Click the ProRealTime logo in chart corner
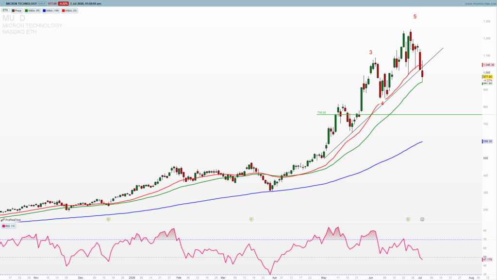Image resolution: width=497 pixels, height=280 pixels. point(12,220)
